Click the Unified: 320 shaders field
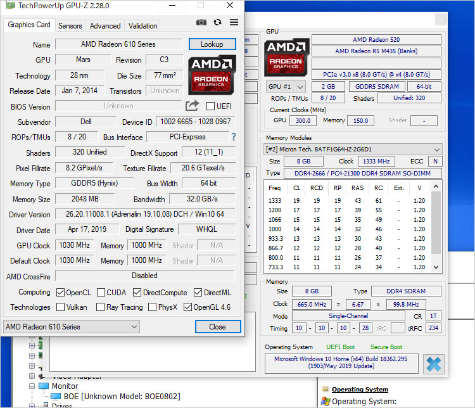The height and width of the screenshot is (408, 475). click(409, 98)
